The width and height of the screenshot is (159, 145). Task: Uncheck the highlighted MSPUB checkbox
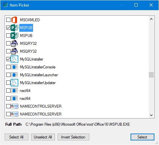[x=8, y=28]
